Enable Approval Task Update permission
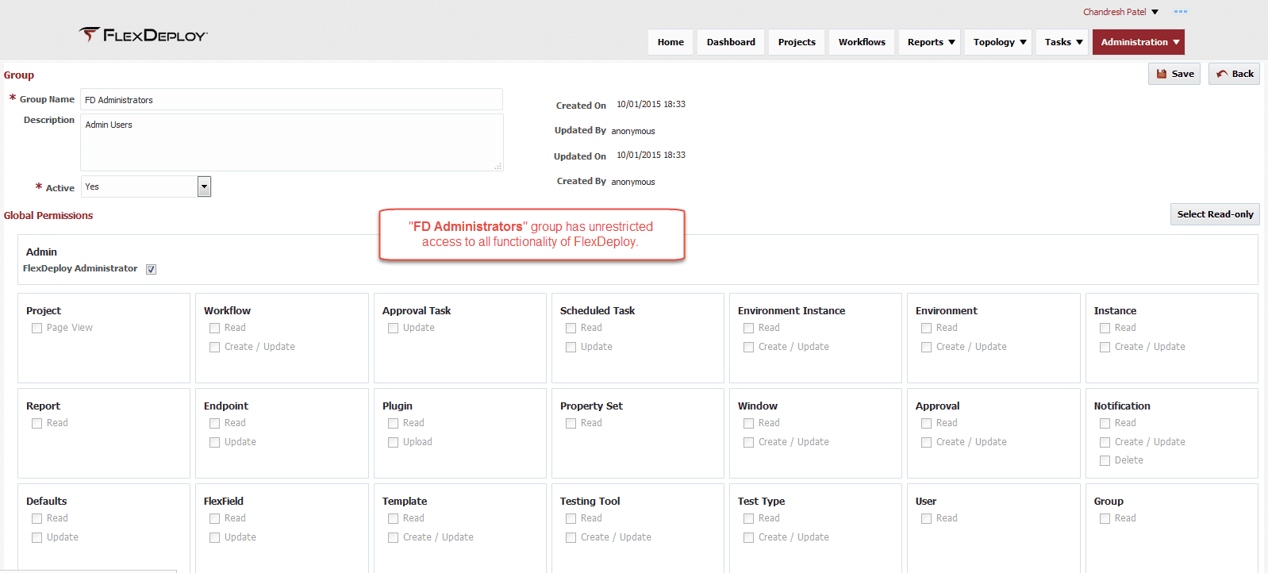1268x573 pixels. (393, 328)
